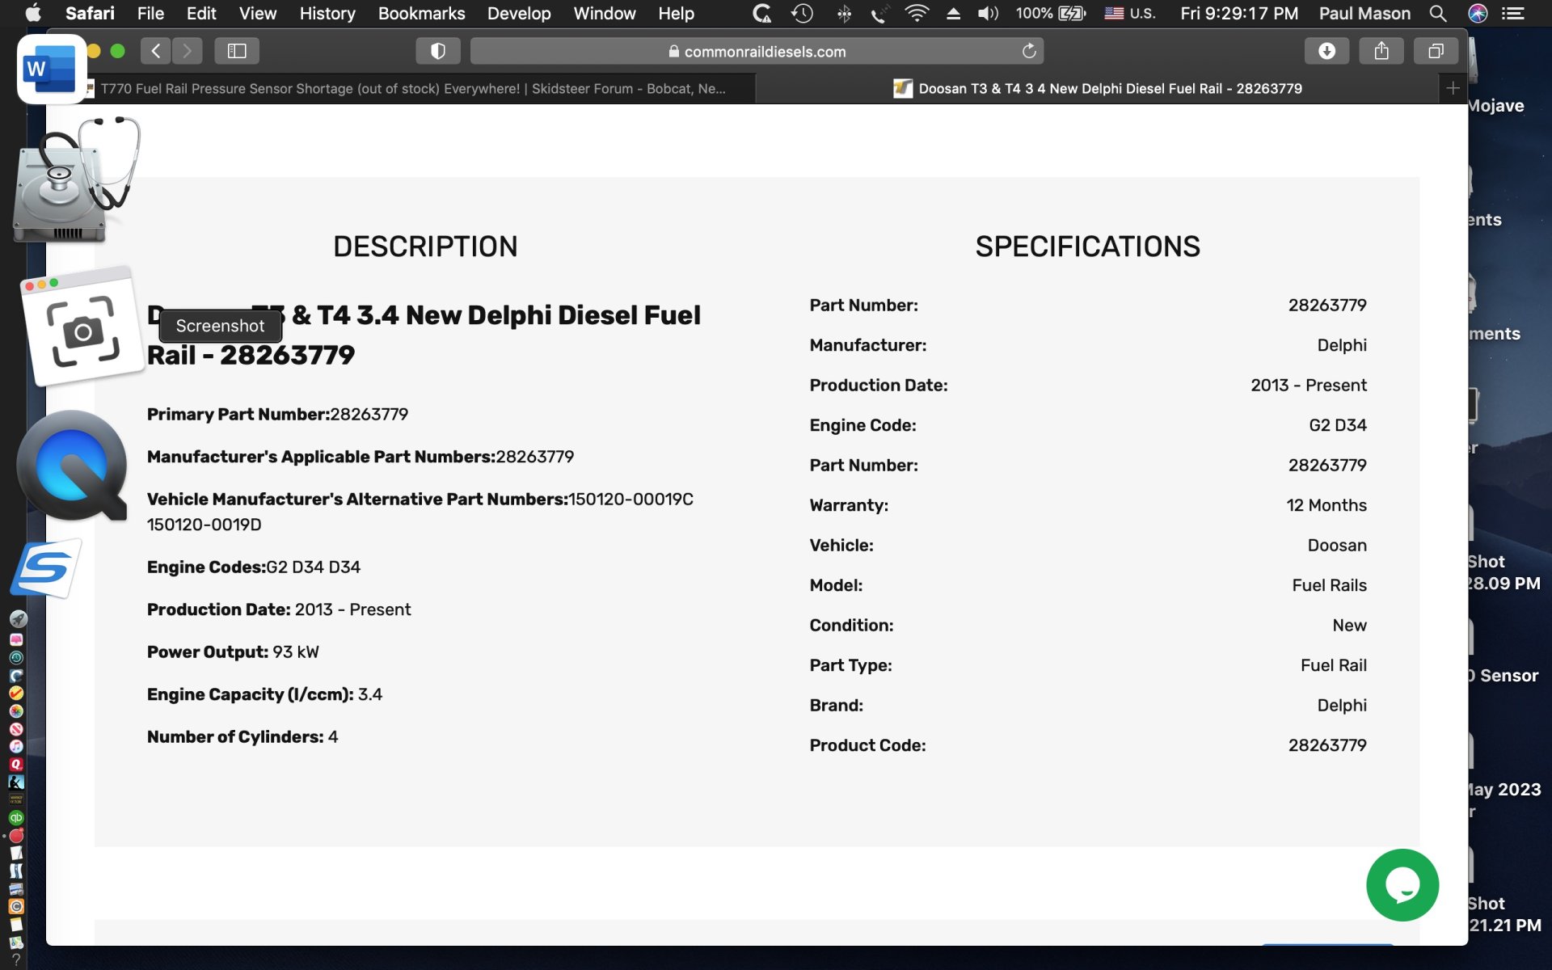Click the Condition value New
1552x970 pixels.
tap(1349, 625)
